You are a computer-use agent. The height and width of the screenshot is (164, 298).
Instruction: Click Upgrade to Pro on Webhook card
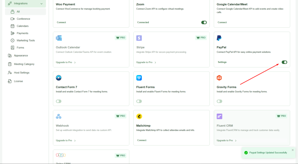tap(64, 140)
